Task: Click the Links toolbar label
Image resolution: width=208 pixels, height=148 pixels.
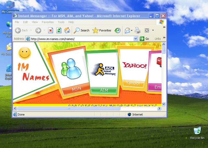Action: click(x=158, y=39)
